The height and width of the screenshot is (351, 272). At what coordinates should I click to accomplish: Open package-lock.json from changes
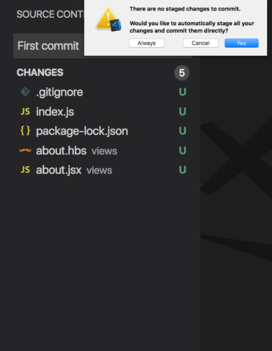[103, 131]
